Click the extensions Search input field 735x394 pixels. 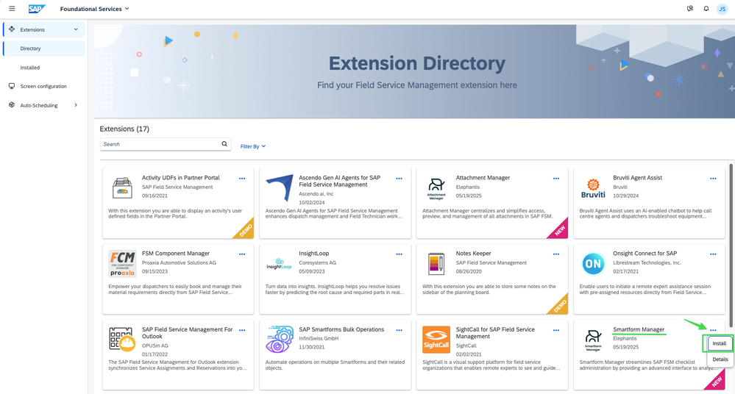pyautogui.click(x=160, y=144)
